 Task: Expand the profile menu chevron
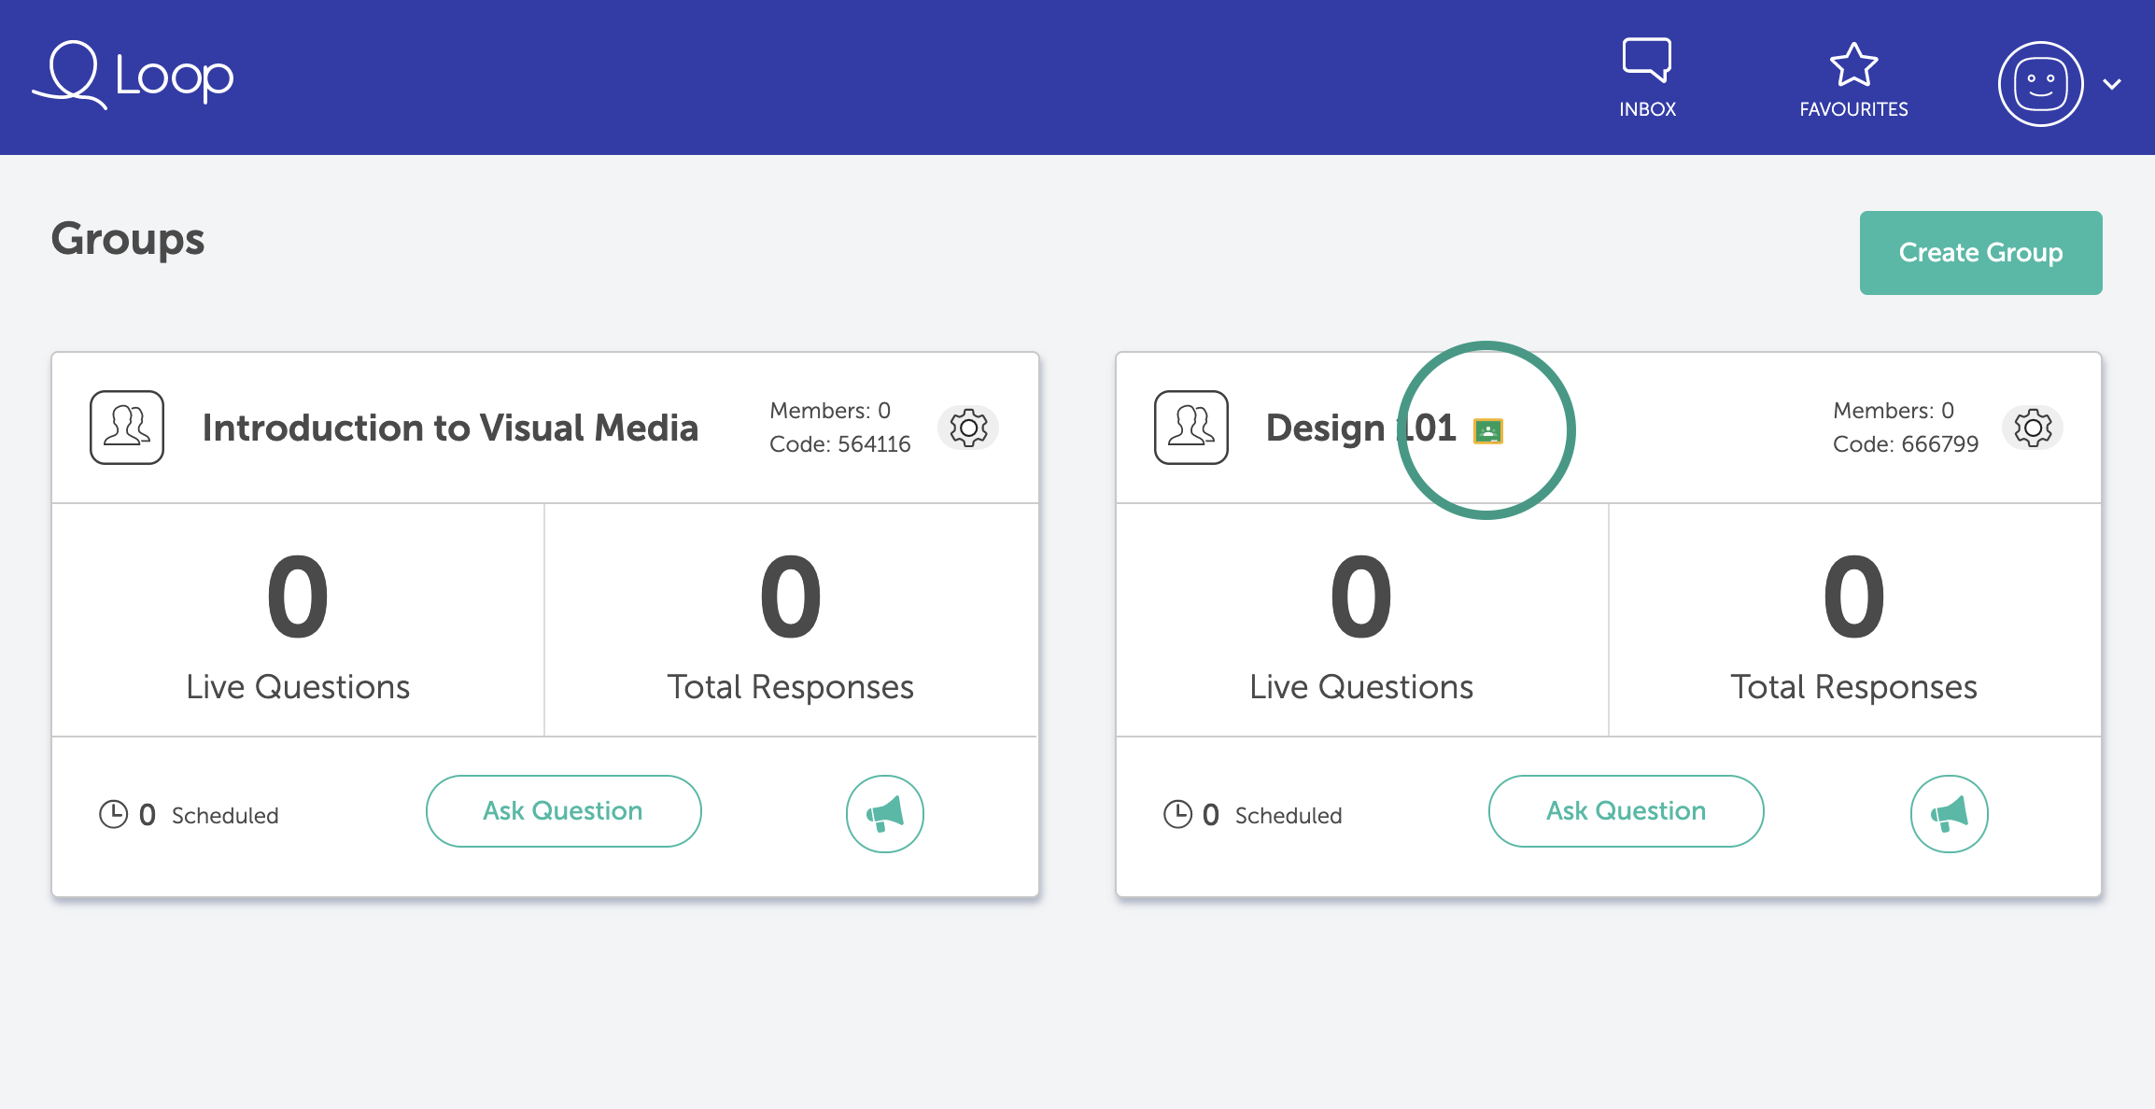(2112, 84)
